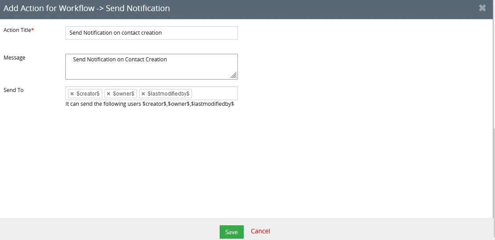Close the Add Action dialog with X
Screen dimensions: 495x240
coord(482,8)
